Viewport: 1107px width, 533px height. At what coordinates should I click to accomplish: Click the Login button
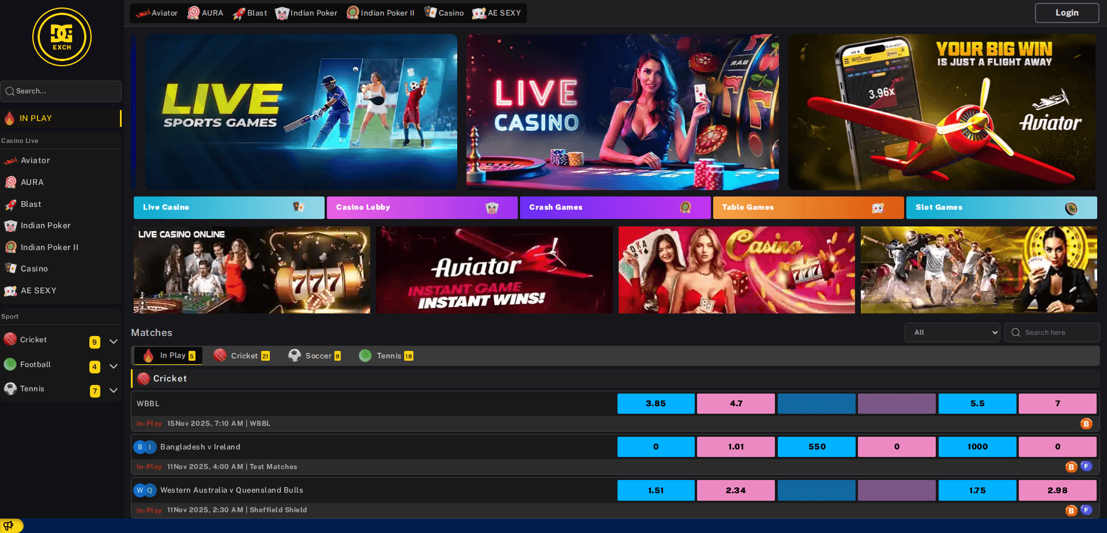tap(1066, 13)
